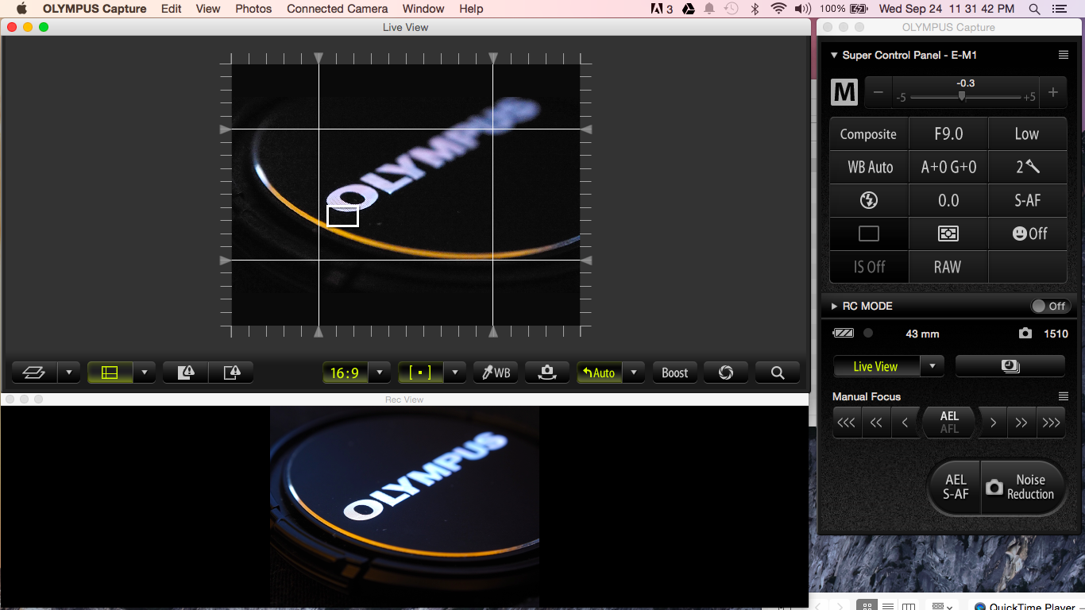The height and width of the screenshot is (610, 1085).
Task: Click the exposure compensation slider handle
Action: pos(962,96)
